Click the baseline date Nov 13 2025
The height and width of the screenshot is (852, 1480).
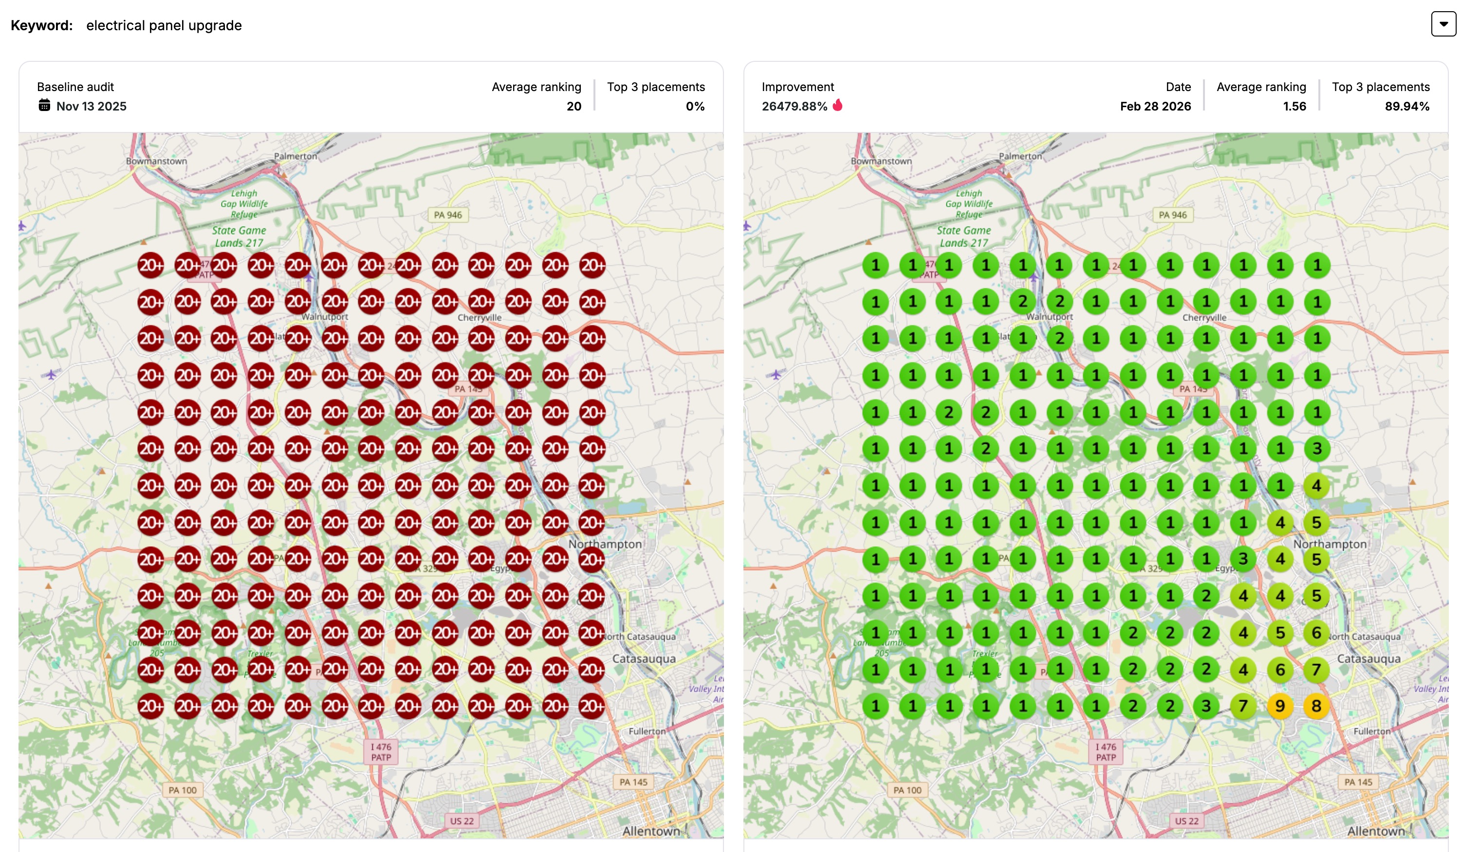(x=91, y=106)
